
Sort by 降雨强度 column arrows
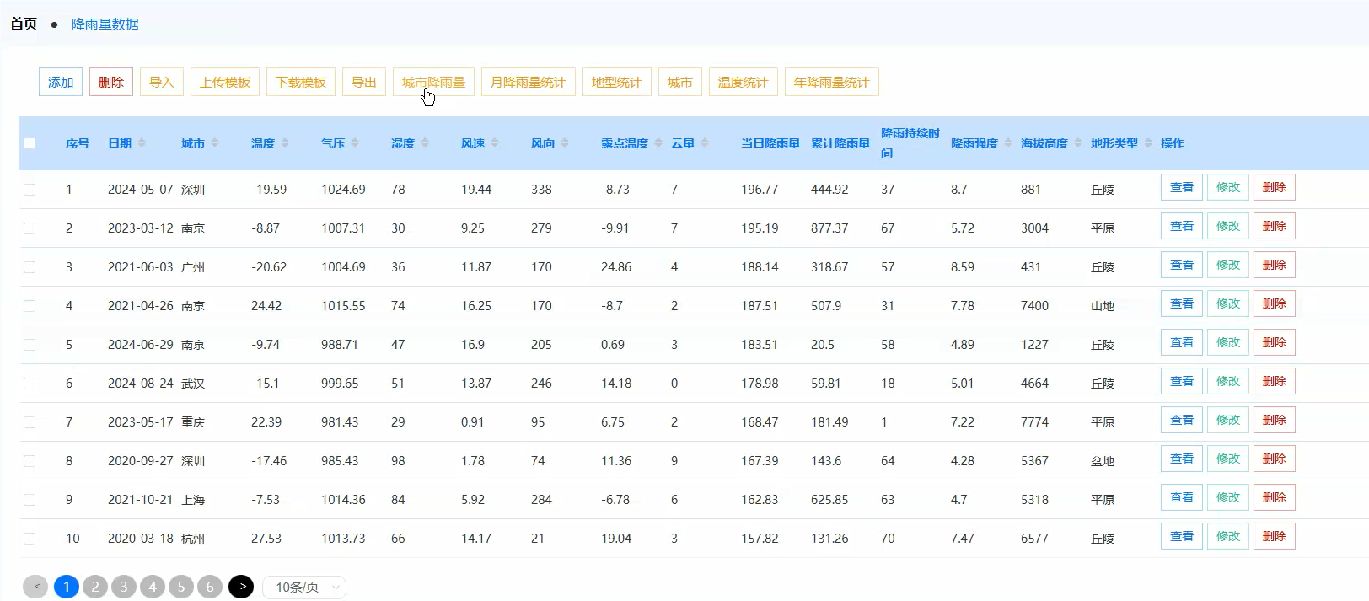[1008, 143]
